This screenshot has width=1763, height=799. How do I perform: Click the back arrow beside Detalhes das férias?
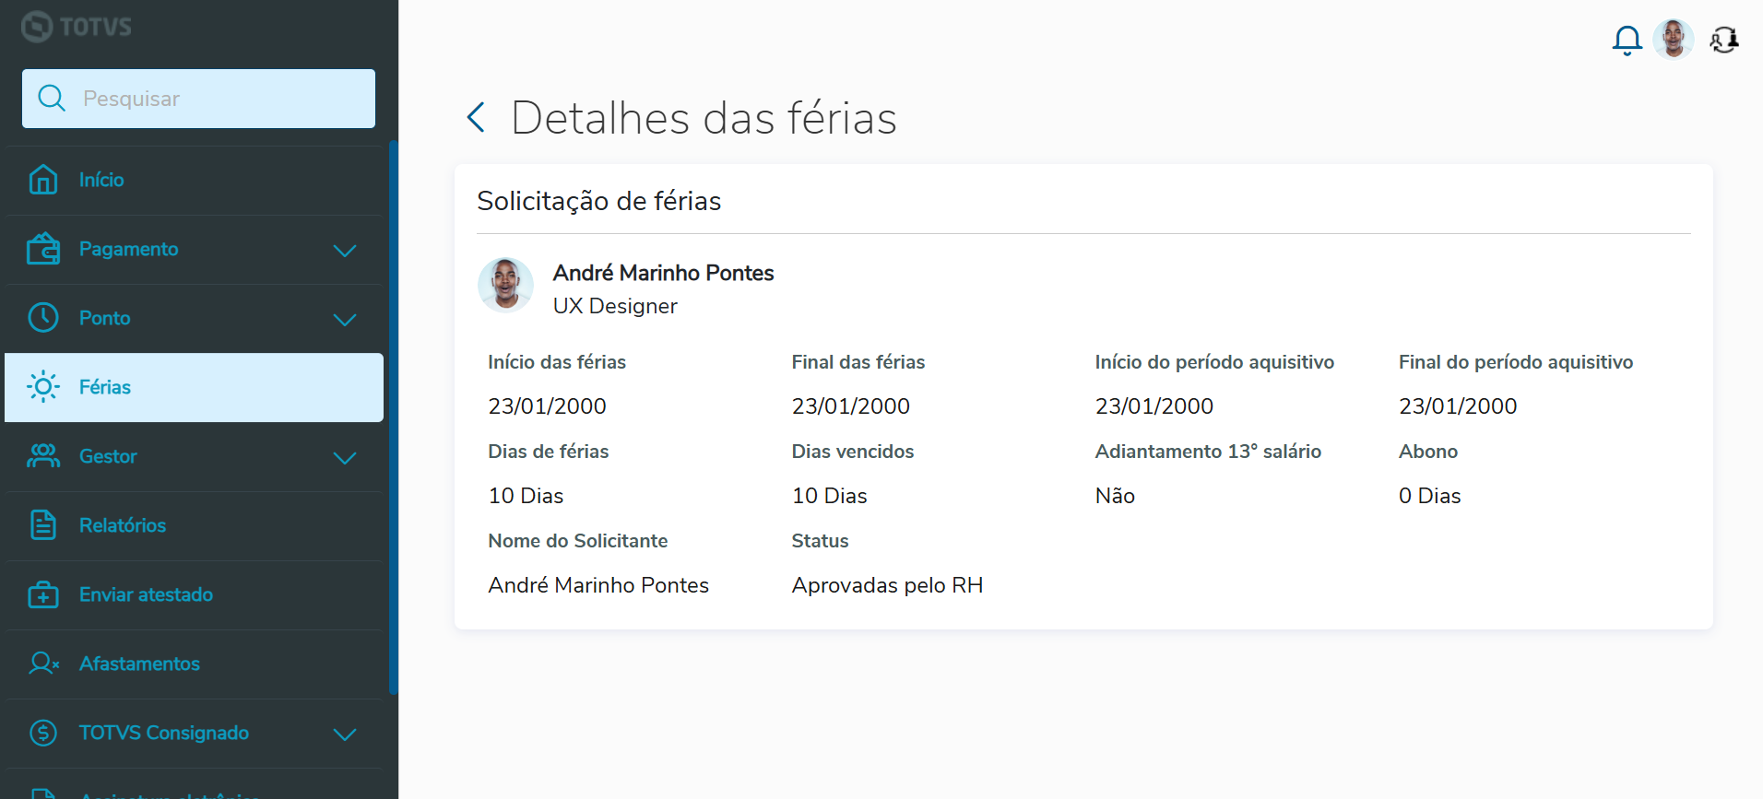pyautogui.click(x=476, y=117)
